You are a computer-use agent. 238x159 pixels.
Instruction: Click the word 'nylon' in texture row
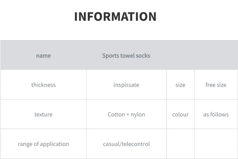tap(138, 115)
